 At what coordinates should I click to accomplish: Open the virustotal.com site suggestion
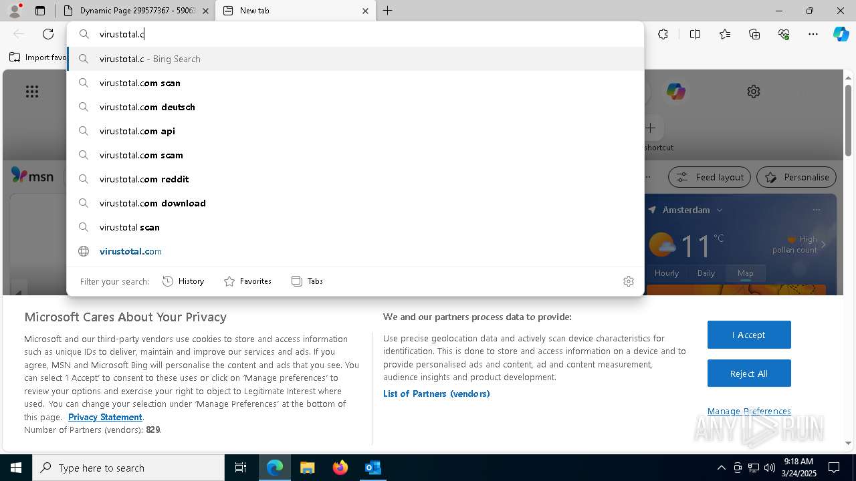tap(355, 251)
